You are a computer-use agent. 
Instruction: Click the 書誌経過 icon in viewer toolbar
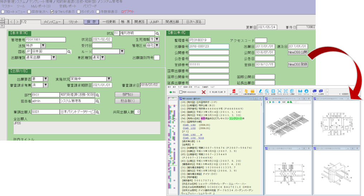(253, 92)
